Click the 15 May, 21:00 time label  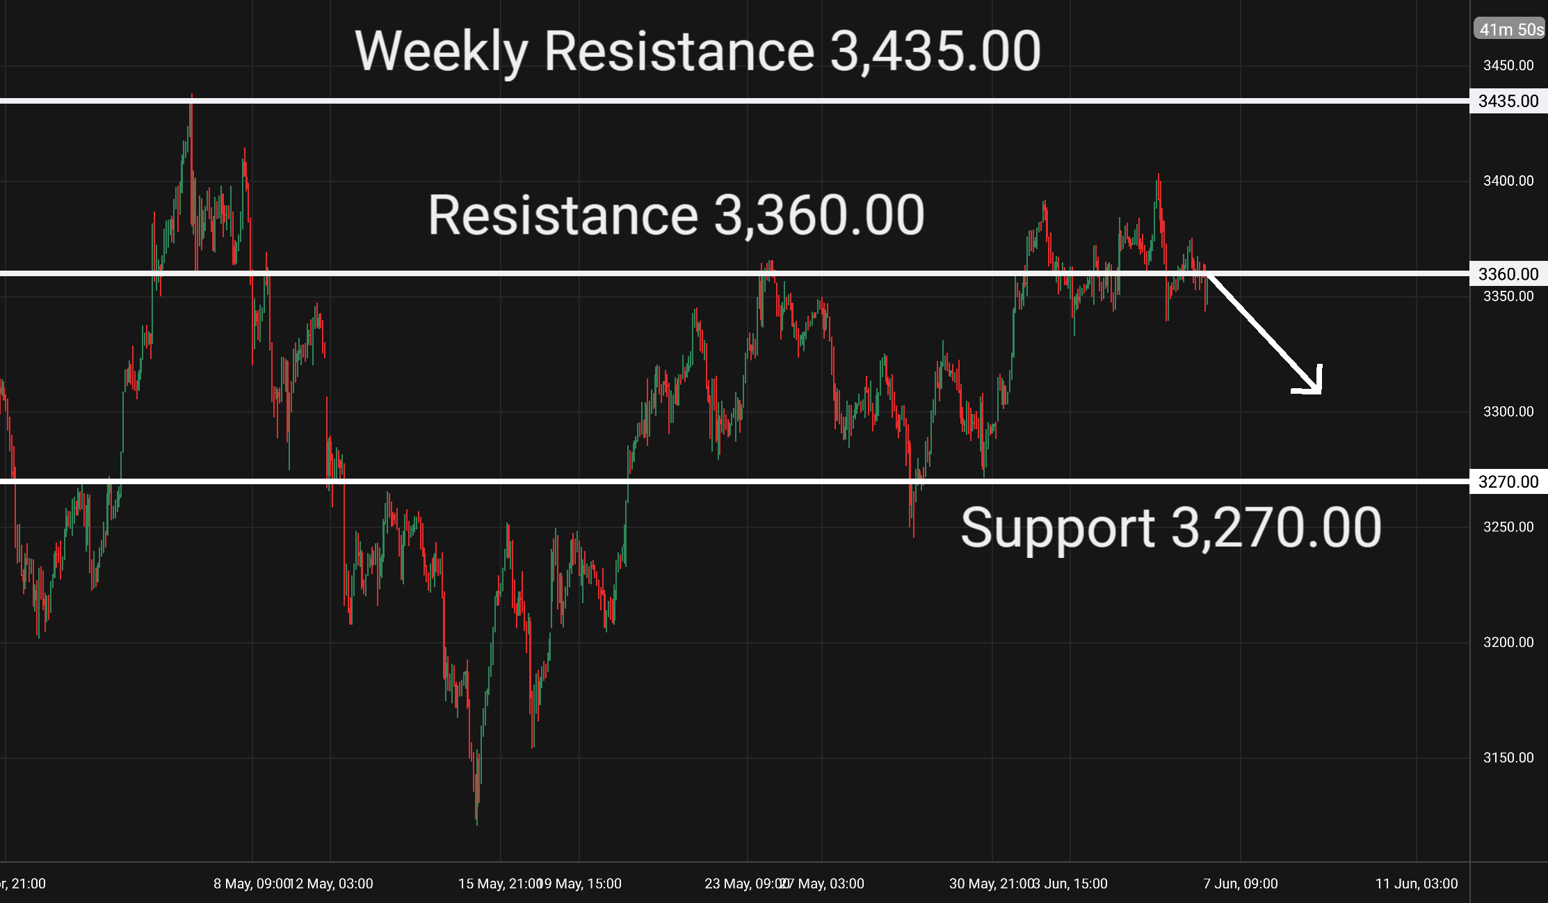click(x=499, y=884)
